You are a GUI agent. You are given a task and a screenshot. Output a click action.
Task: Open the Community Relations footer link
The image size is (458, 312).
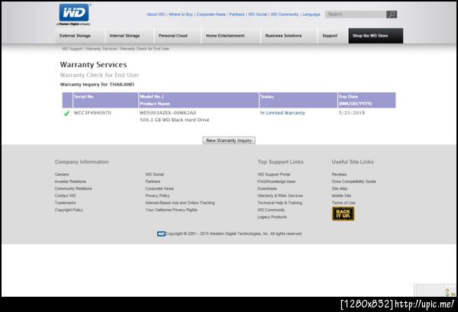pos(73,188)
